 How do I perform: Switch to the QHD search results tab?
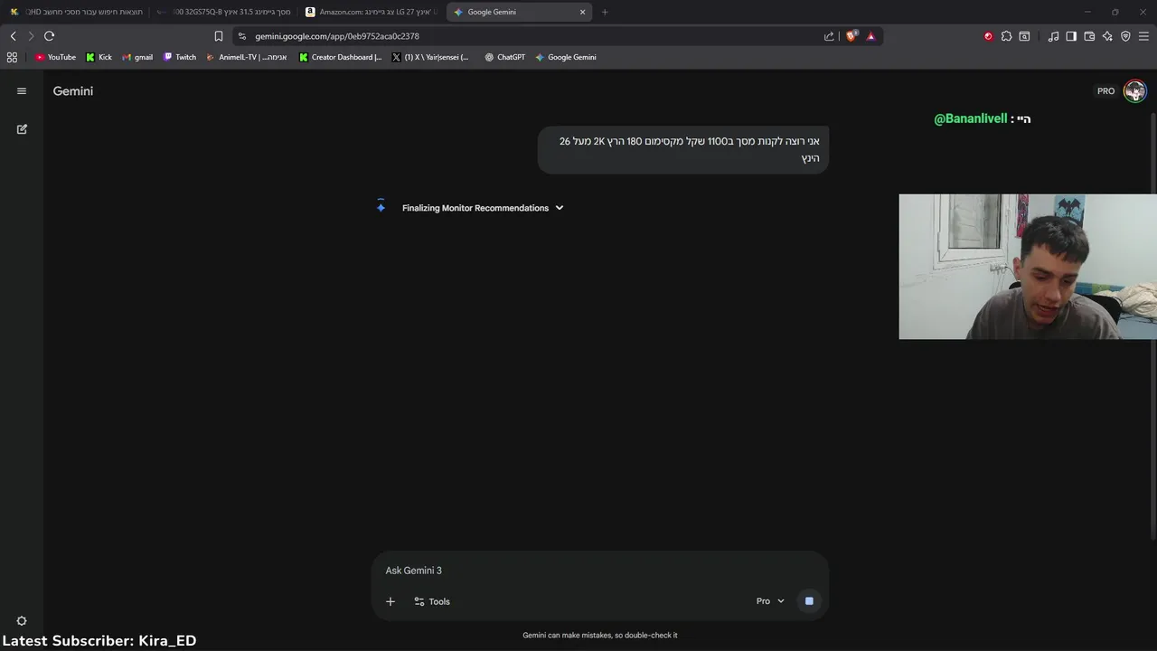click(76, 12)
